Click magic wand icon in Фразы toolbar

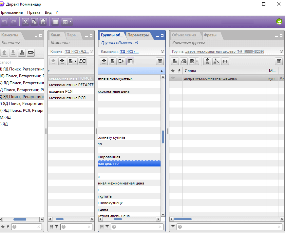coord(216,61)
